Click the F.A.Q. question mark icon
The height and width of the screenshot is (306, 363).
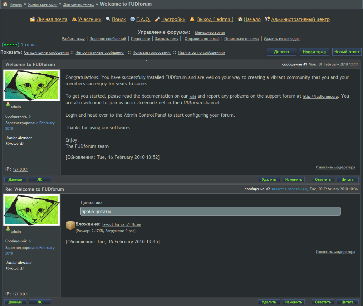pyautogui.click(x=133, y=19)
